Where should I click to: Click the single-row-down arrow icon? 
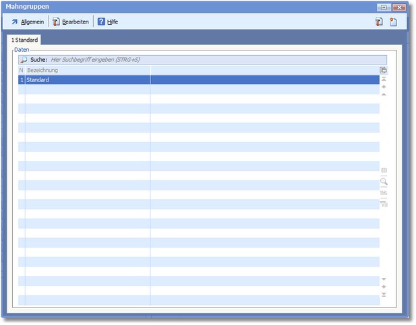pyautogui.click(x=384, y=279)
